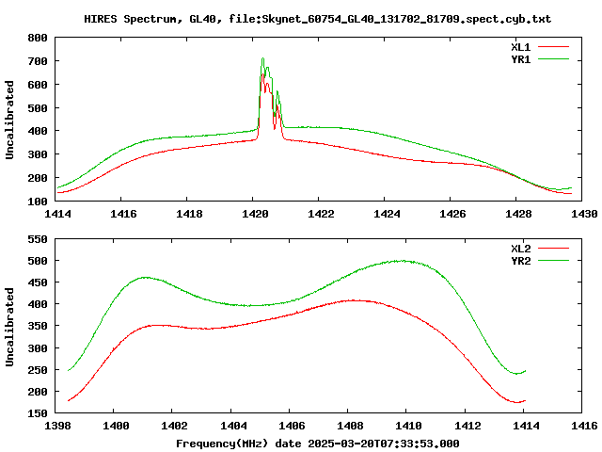The image size is (602, 452).
Task: Click the HIRES Spectrum chart title
Action: click(318, 19)
